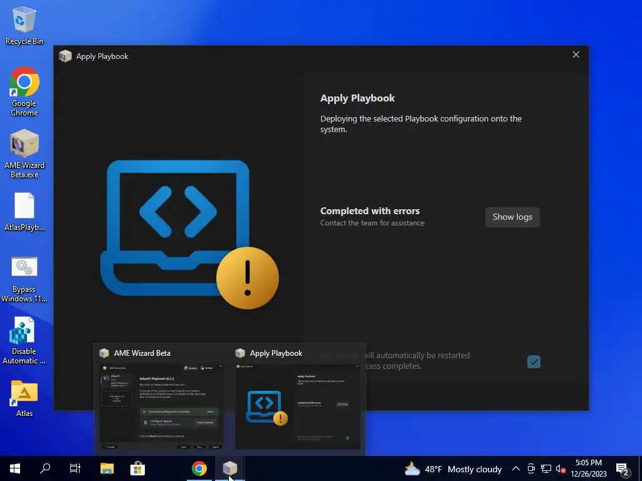
Task: Open the Recycle Bin desktop icon
Action: click(x=24, y=25)
